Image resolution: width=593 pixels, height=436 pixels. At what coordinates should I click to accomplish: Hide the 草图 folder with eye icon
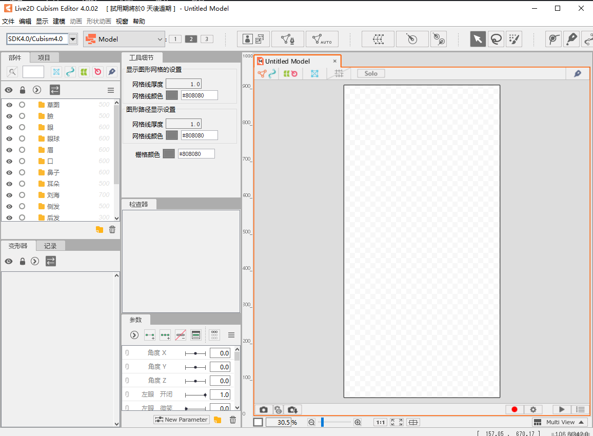coord(9,105)
